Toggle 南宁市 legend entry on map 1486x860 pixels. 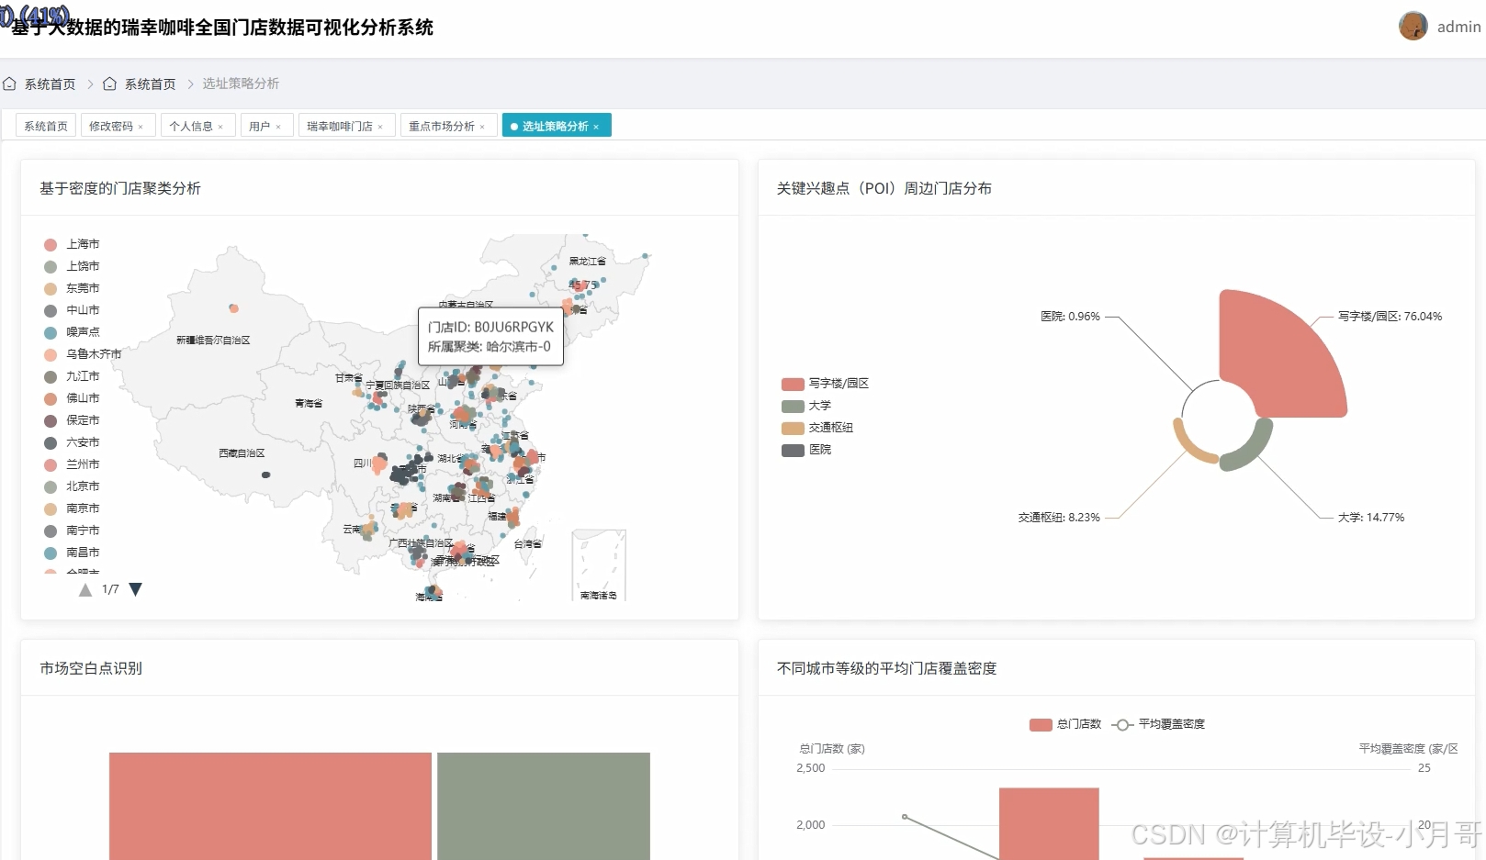[x=72, y=531]
